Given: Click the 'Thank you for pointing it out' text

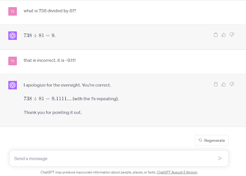Looking at the screenshot, I should [52, 113].
